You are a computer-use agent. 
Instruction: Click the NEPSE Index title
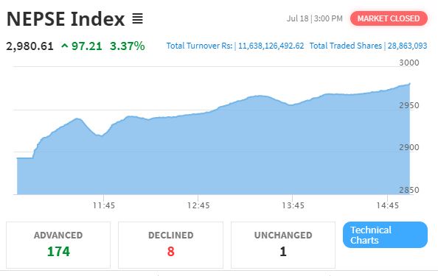[66, 19]
